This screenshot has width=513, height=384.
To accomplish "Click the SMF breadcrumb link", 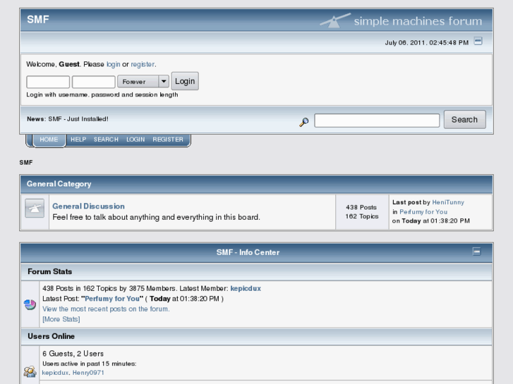I will point(26,163).
